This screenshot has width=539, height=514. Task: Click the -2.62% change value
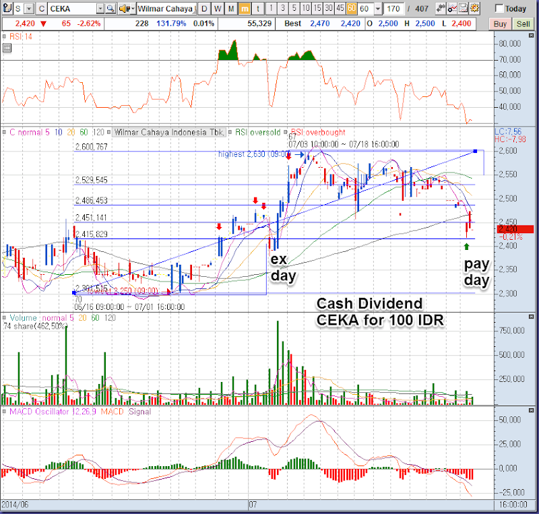click(x=89, y=24)
